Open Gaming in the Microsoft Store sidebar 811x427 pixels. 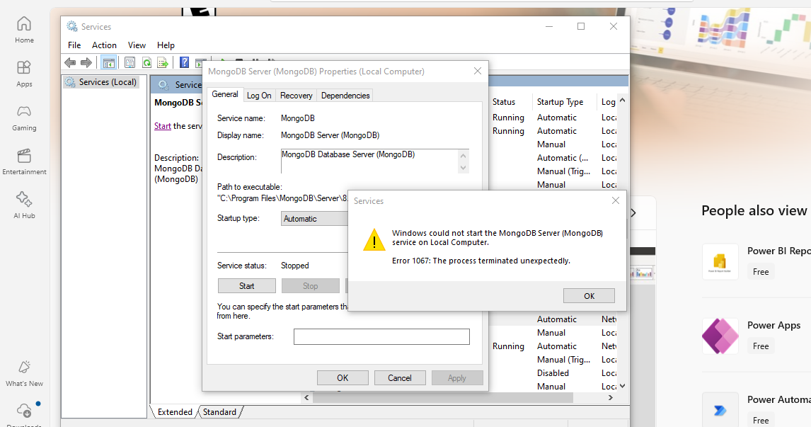point(24,118)
